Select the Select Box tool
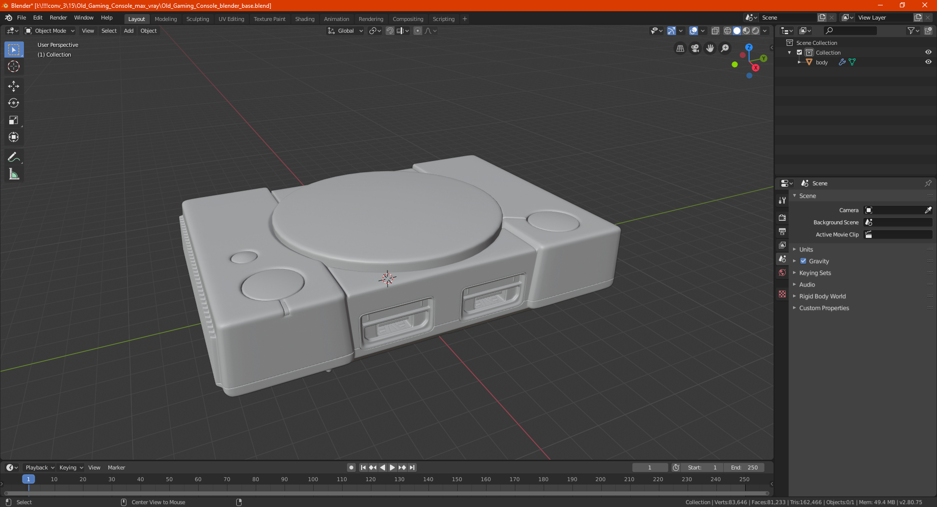Image resolution: width=937 pixels, height=507 pixels. (x=14, y=50)
